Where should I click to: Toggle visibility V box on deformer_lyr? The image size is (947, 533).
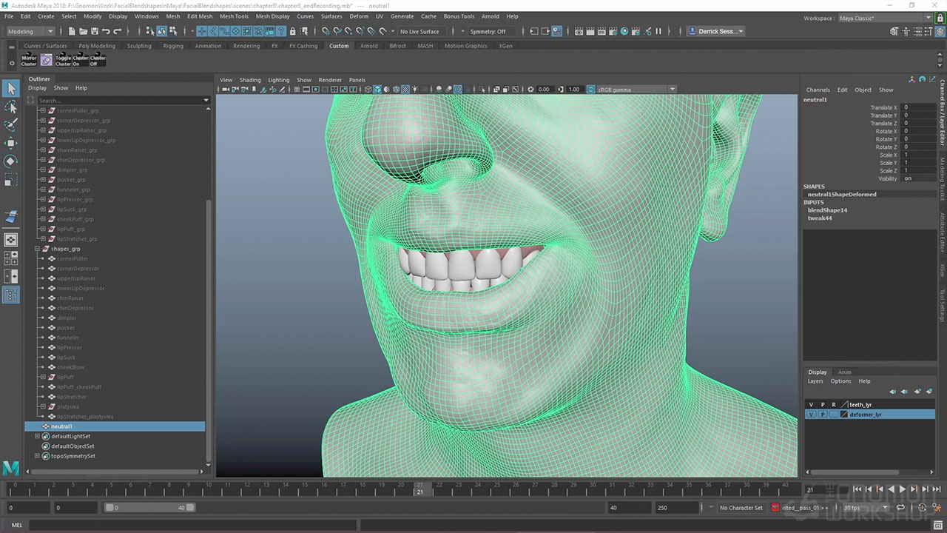(x=811, y=415)
